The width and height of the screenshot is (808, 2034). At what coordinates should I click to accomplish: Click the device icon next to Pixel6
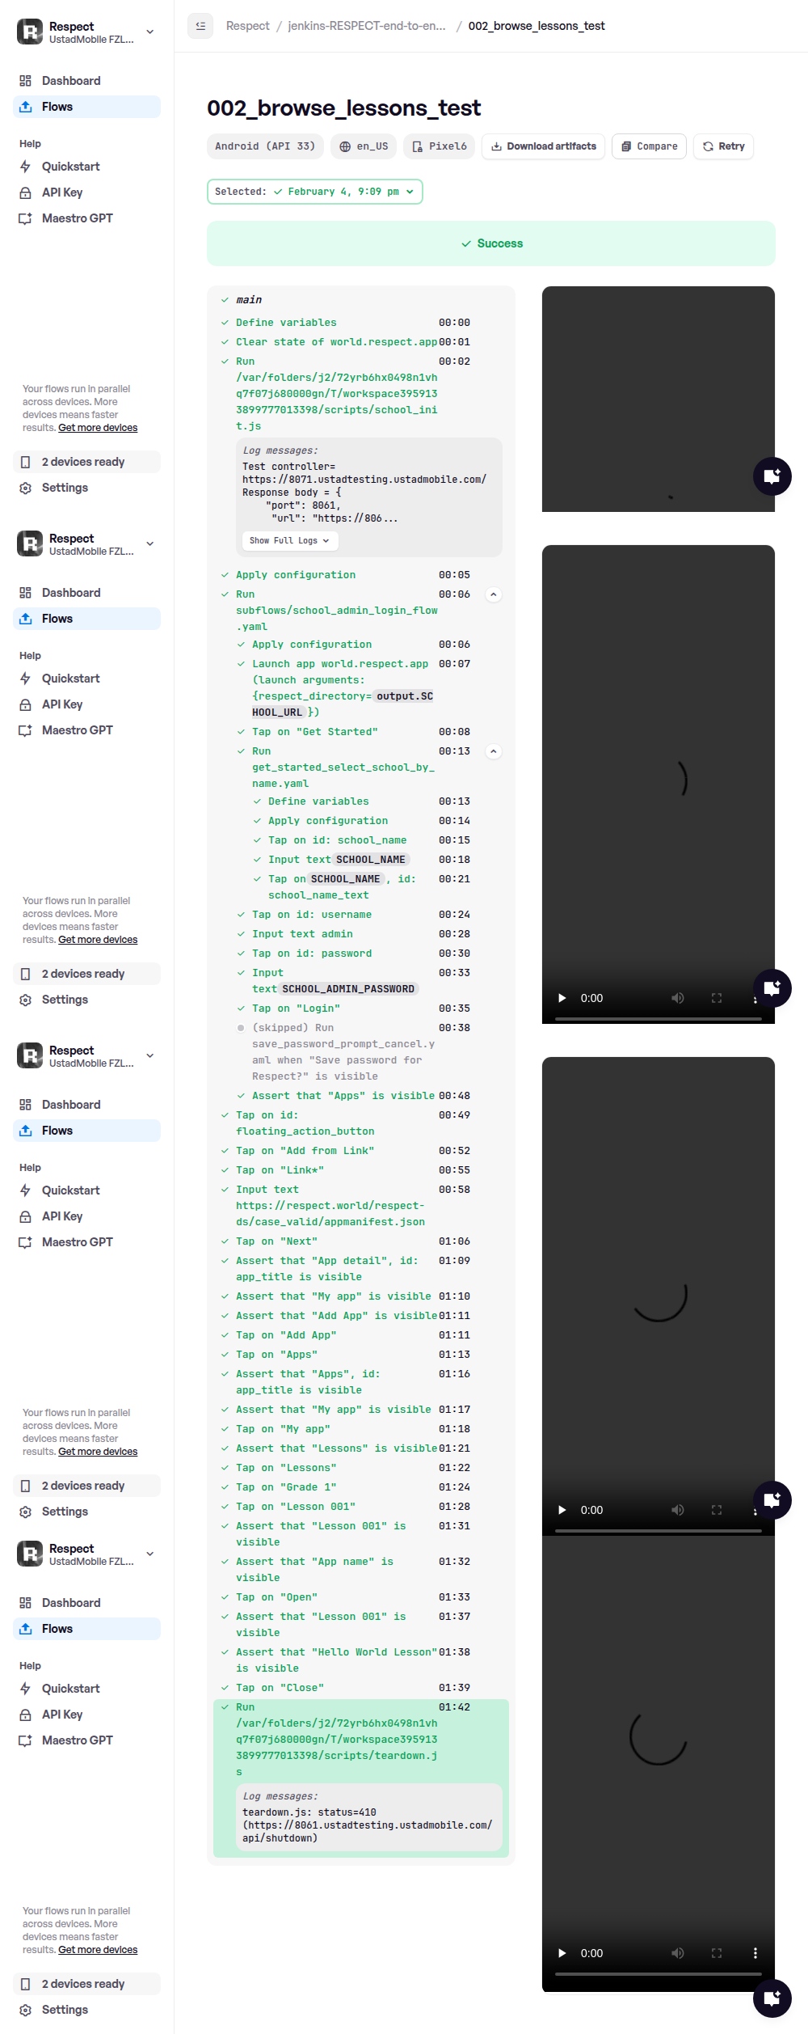coord(418,146)
